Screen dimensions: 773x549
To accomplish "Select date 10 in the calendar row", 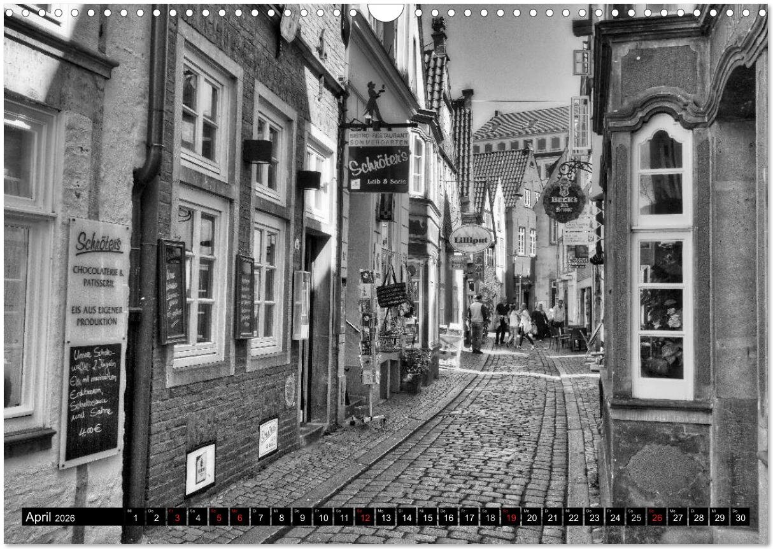I will point(323,517).
